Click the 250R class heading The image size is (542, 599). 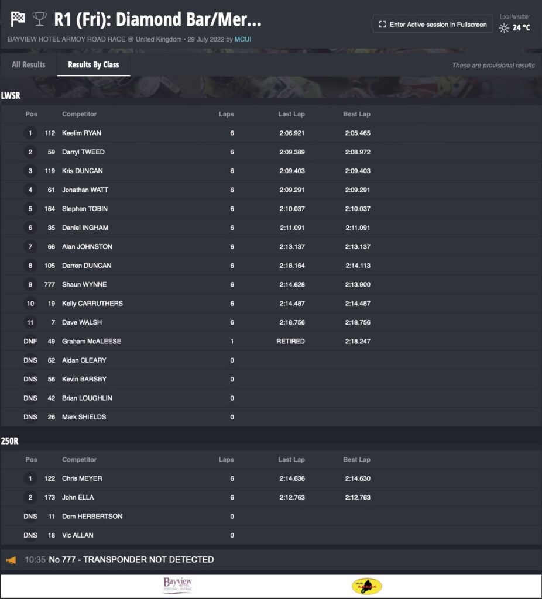[9, 441]
